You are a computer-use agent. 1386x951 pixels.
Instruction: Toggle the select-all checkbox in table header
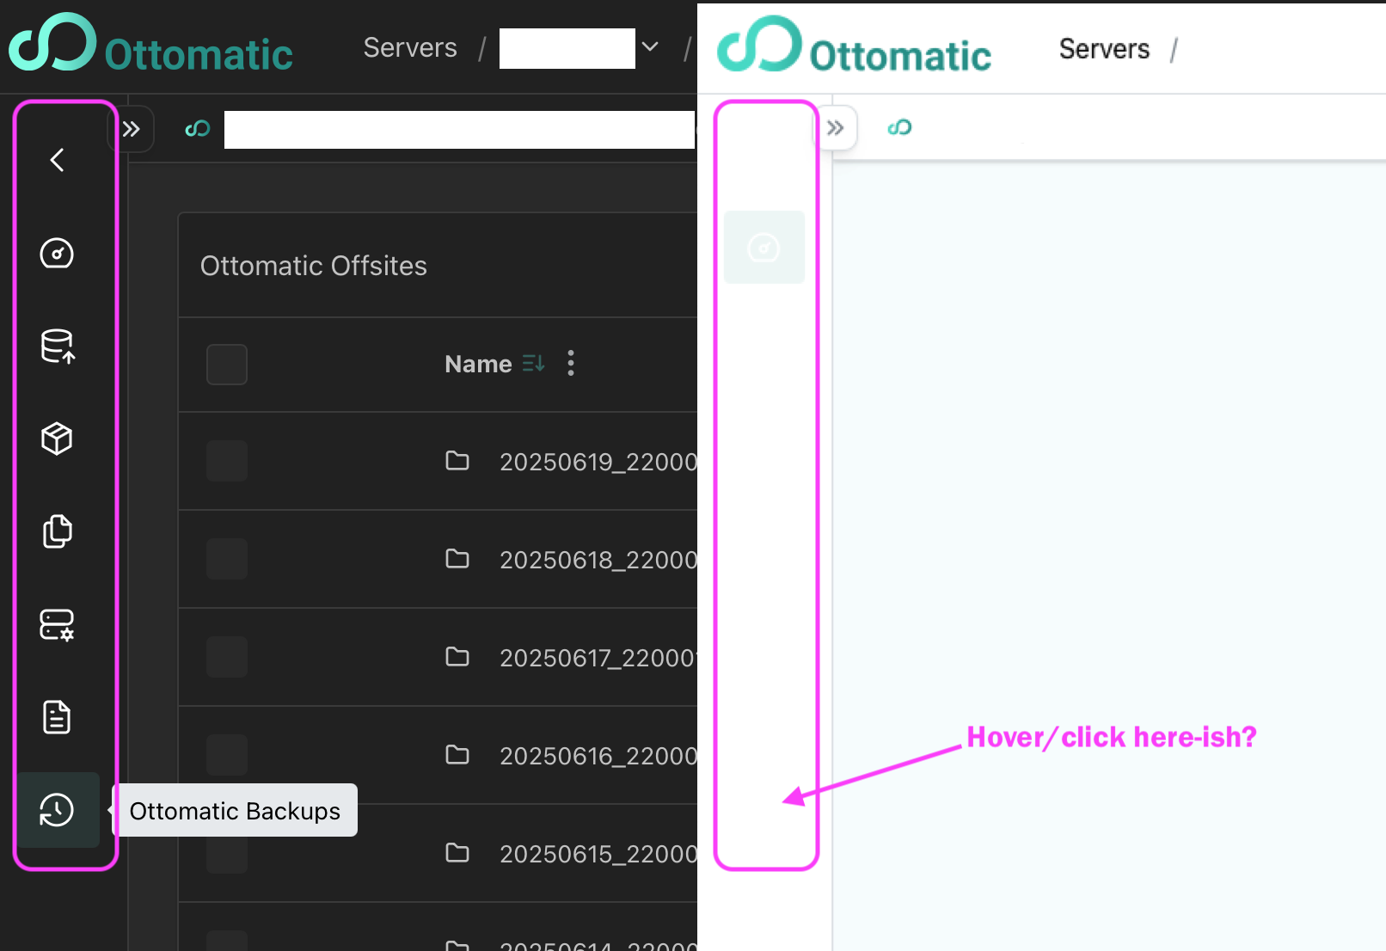227,365
